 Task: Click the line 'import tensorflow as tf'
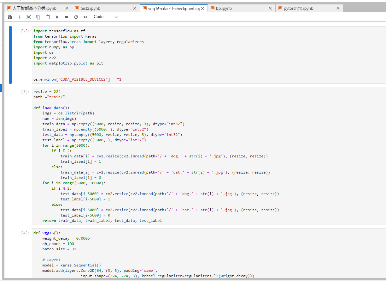click(x=59, y=31)
